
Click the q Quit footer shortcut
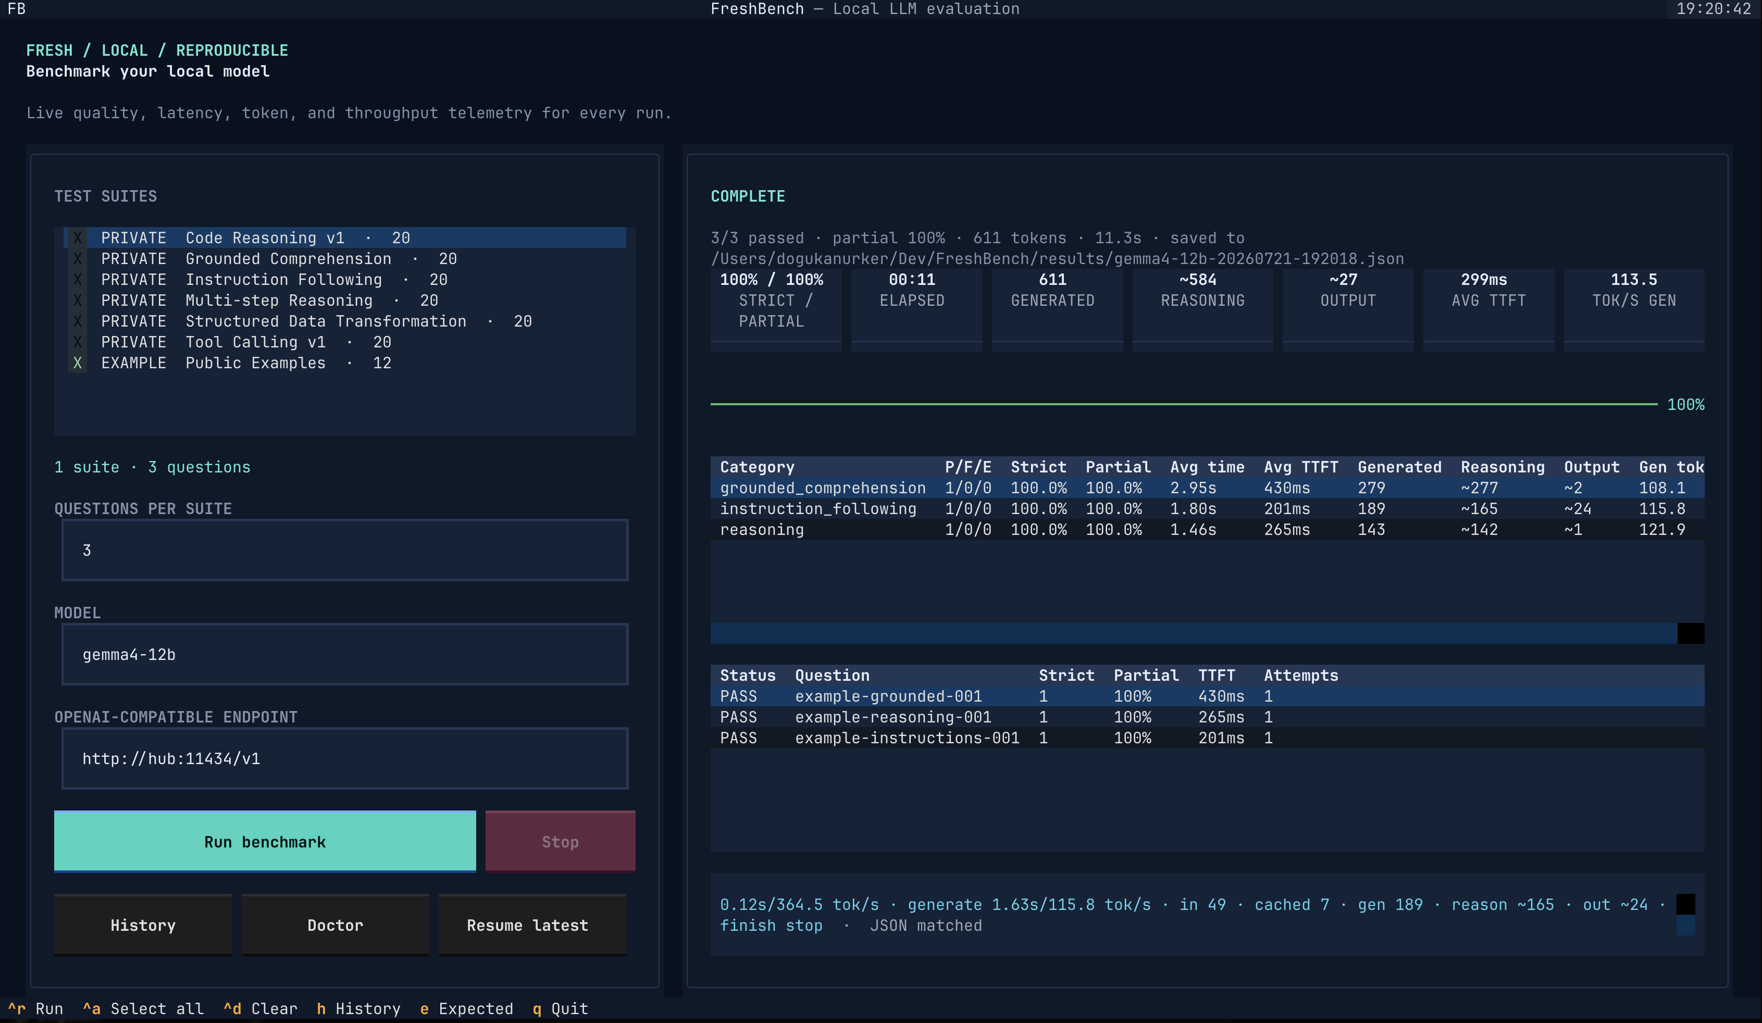pyautogui.click(x=560, y=1008)
